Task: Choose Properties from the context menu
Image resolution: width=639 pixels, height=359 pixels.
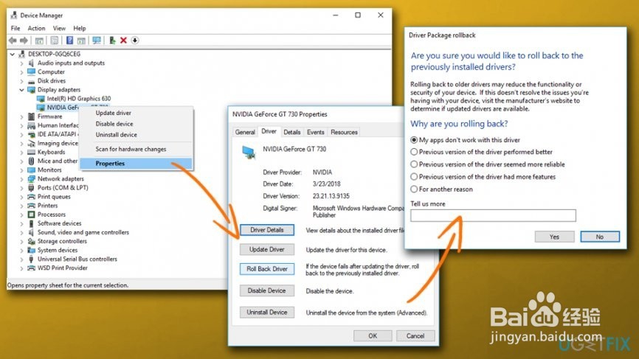Action: pyautogui.click(x=136, y=164)
